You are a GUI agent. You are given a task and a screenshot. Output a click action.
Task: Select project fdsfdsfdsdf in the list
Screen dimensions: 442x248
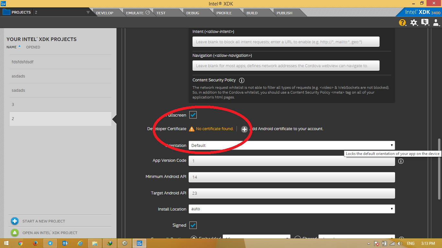[x=61, y=62]
